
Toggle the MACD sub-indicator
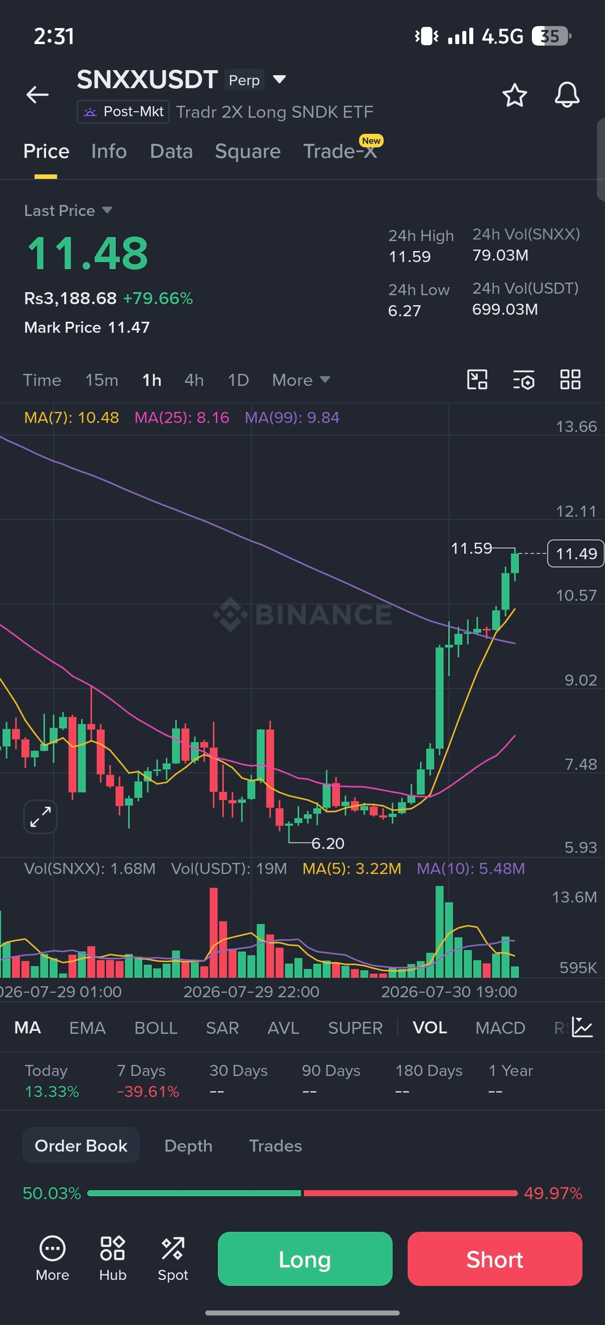pyautogui.click(x=500, y=1027)
